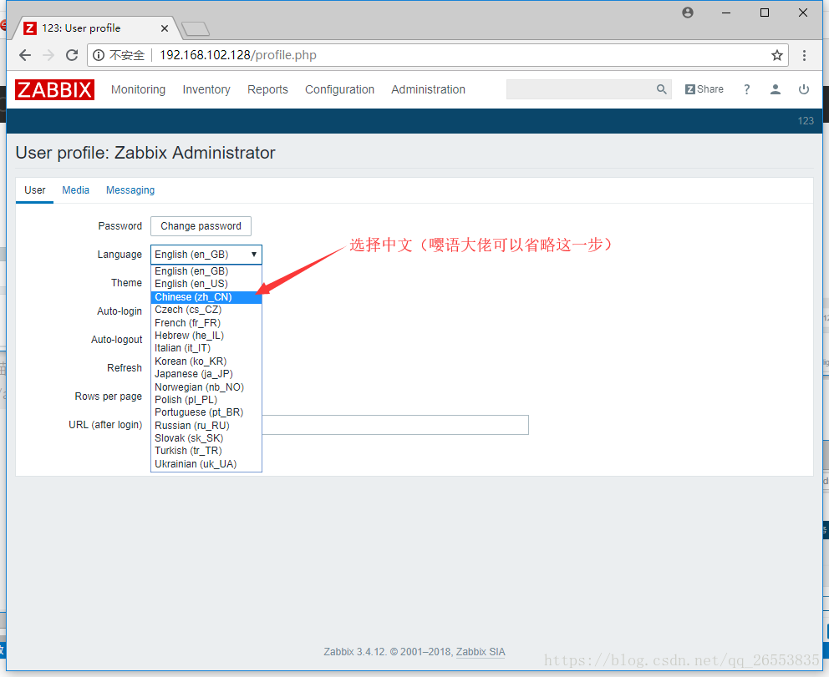This screenshot has height=677, width=829.
Task: Open the Reports menu
Action: 267,90
